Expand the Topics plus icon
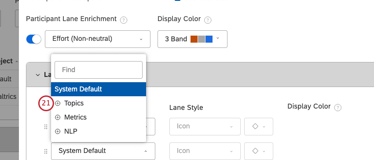Image resolution: width=374 pixels, height=160 pixels. pos(58,103)
